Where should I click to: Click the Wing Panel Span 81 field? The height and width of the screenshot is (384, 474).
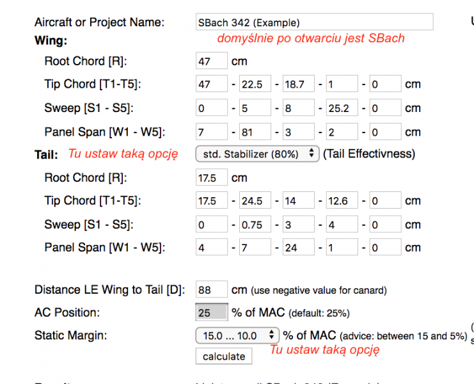(255, 132)
